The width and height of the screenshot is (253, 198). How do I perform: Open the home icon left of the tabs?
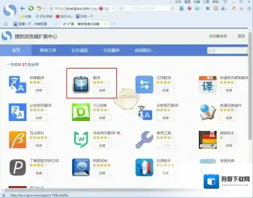6,24
